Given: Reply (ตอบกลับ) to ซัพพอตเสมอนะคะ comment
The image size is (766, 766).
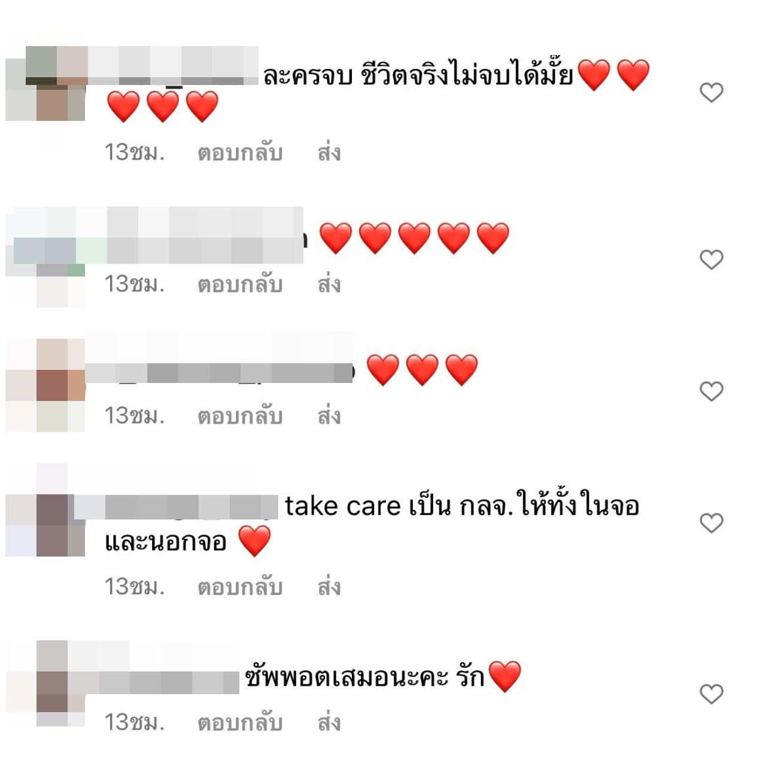Looking at the screenshot, I should [240, 724].
